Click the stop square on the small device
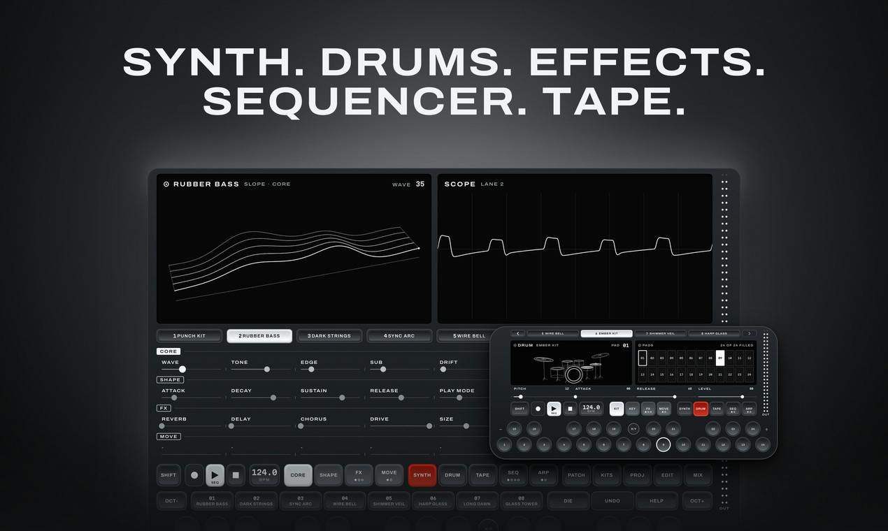 [570, 409]
